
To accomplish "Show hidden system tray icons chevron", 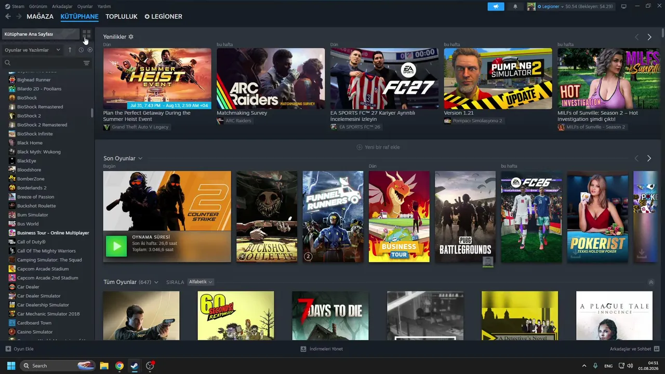I will (584, 366).
